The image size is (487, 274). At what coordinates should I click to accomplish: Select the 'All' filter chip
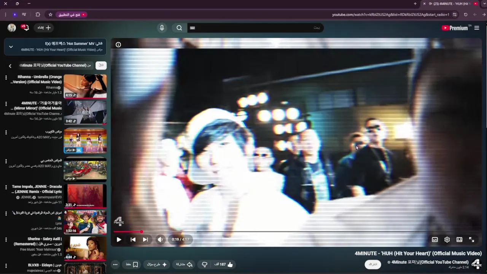101,65
